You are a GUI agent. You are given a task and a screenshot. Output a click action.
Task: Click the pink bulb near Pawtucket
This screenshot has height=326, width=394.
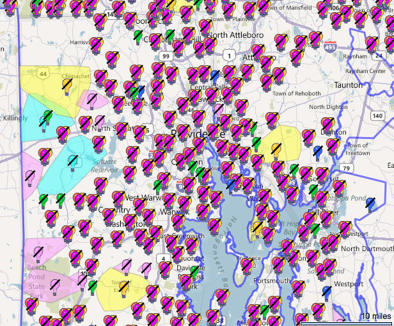pos(218,111)
